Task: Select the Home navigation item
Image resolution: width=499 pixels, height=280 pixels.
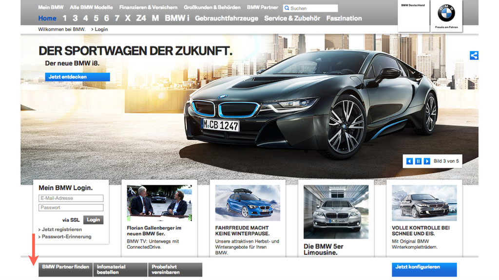Action: click(x=47, y=18)
